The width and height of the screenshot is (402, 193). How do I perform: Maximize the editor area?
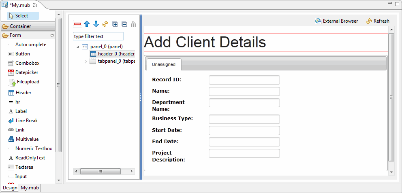397,3
